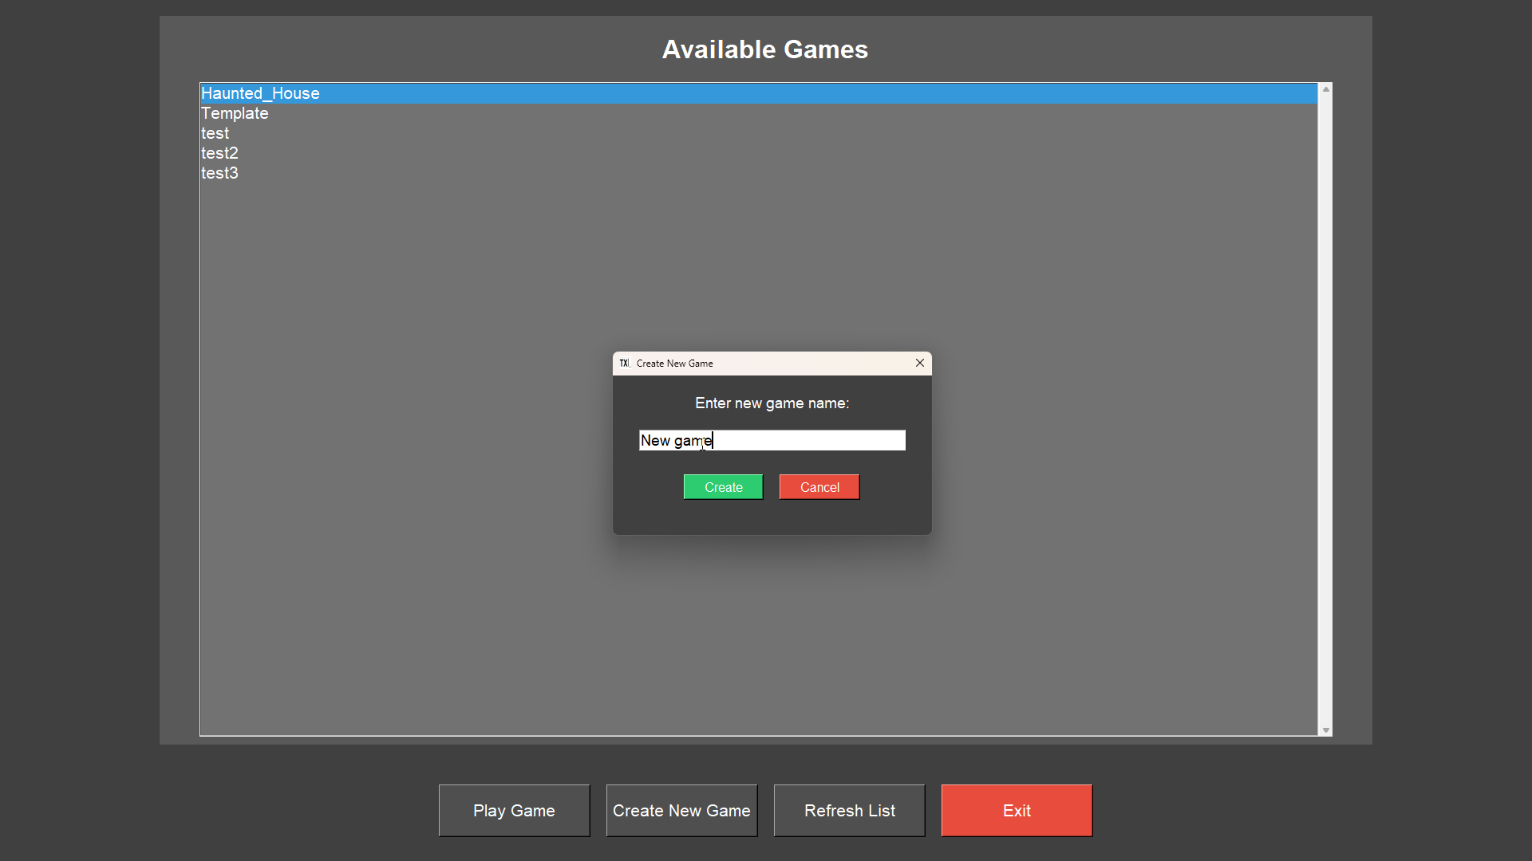Select test3 game entry
Viewport: 1532px width, 861px height.
click(x=219, y=173)
